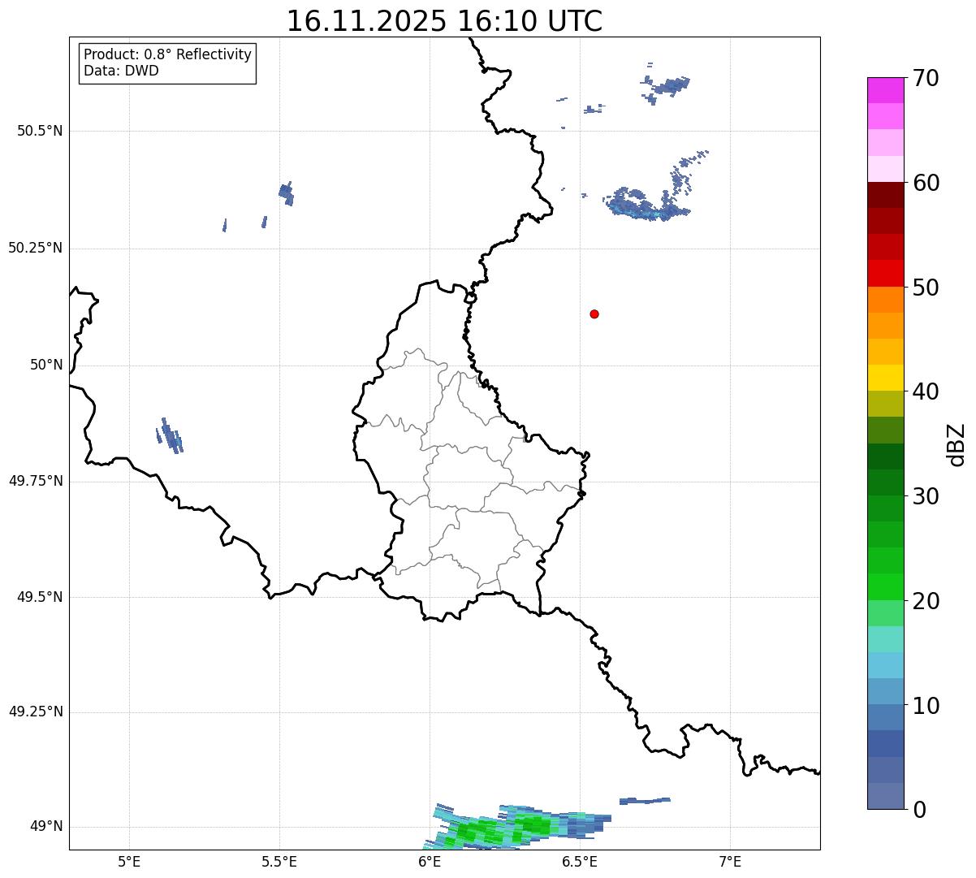Click the 50.5°N latitude tick label
The height and width of the screenshot is (878, 976).
pyautogui.click(x=40, y=131)
